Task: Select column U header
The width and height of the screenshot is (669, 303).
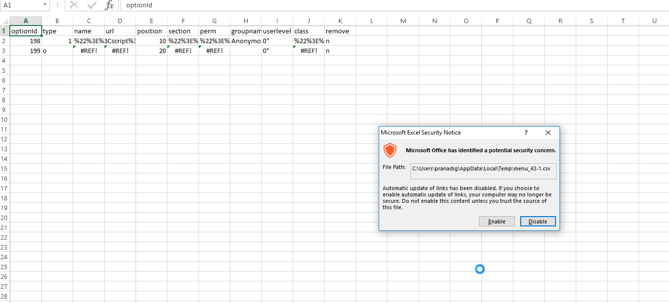Action: tap(654, 21)
